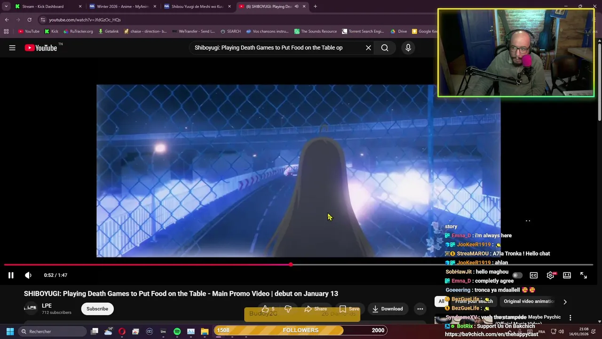
Task: Mute the SHIBOYUGI tab audio speaker icon
Action: point(296,7)
